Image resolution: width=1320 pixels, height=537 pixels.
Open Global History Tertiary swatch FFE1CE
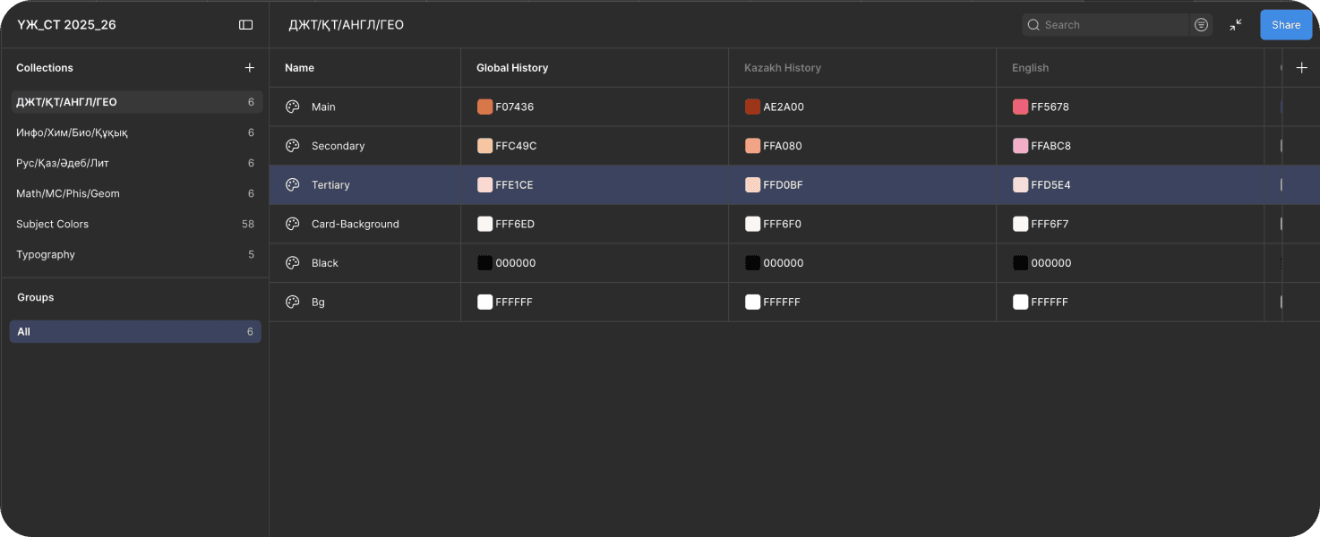click(x=484, y=185)
